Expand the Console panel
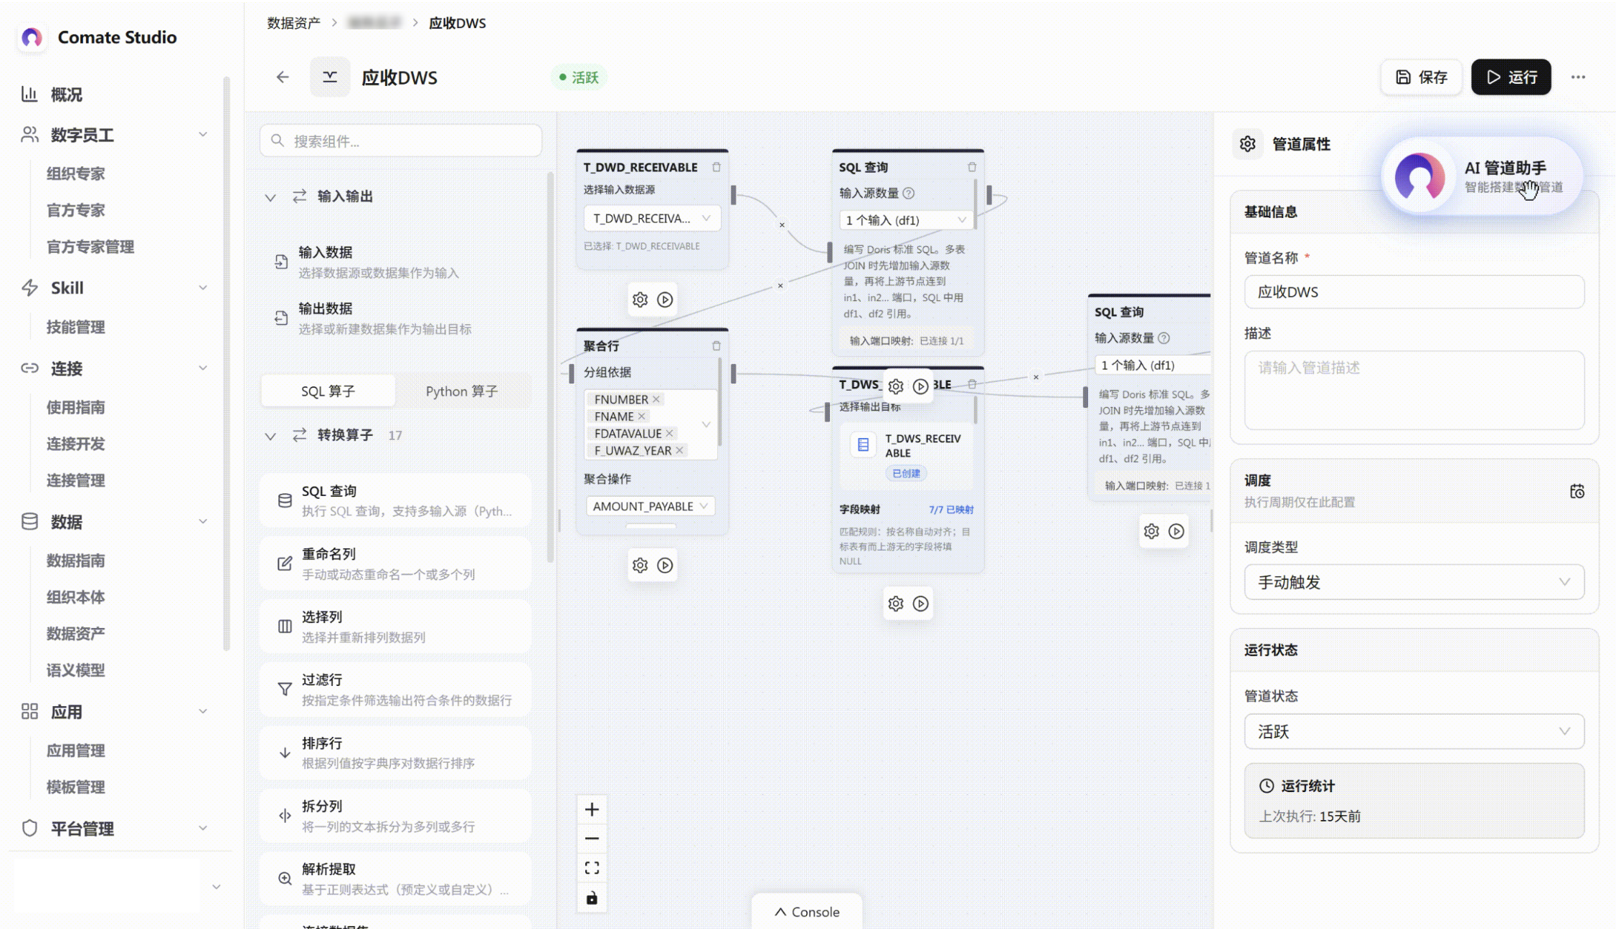Viewport: 1616px width, 929px height. coord(807,912)
